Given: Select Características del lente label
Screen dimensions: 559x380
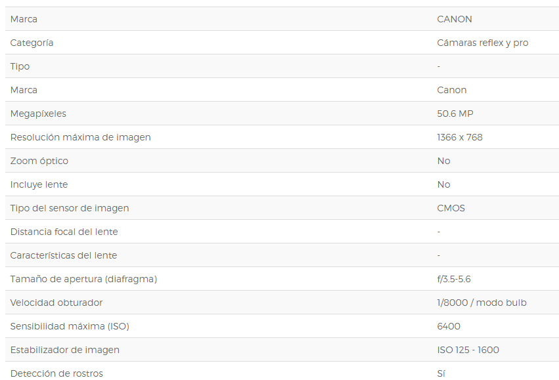Looking at the screenshot, I should [x=64, y=255].
